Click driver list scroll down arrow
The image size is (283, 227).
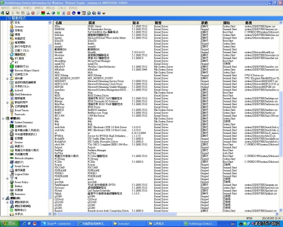pyautogui.click(x=281, y=210)
